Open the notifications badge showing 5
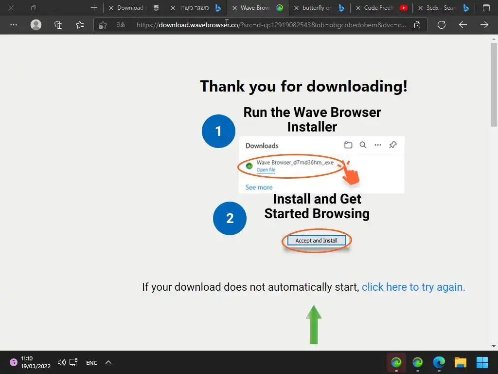 13,362
